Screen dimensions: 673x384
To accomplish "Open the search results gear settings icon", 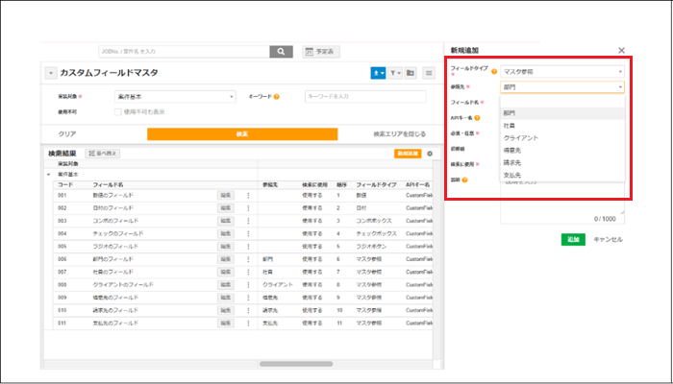I will 430,153.
